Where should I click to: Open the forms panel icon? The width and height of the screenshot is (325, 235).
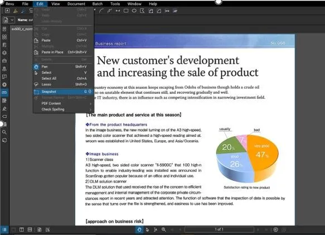(x=4, y=100)
